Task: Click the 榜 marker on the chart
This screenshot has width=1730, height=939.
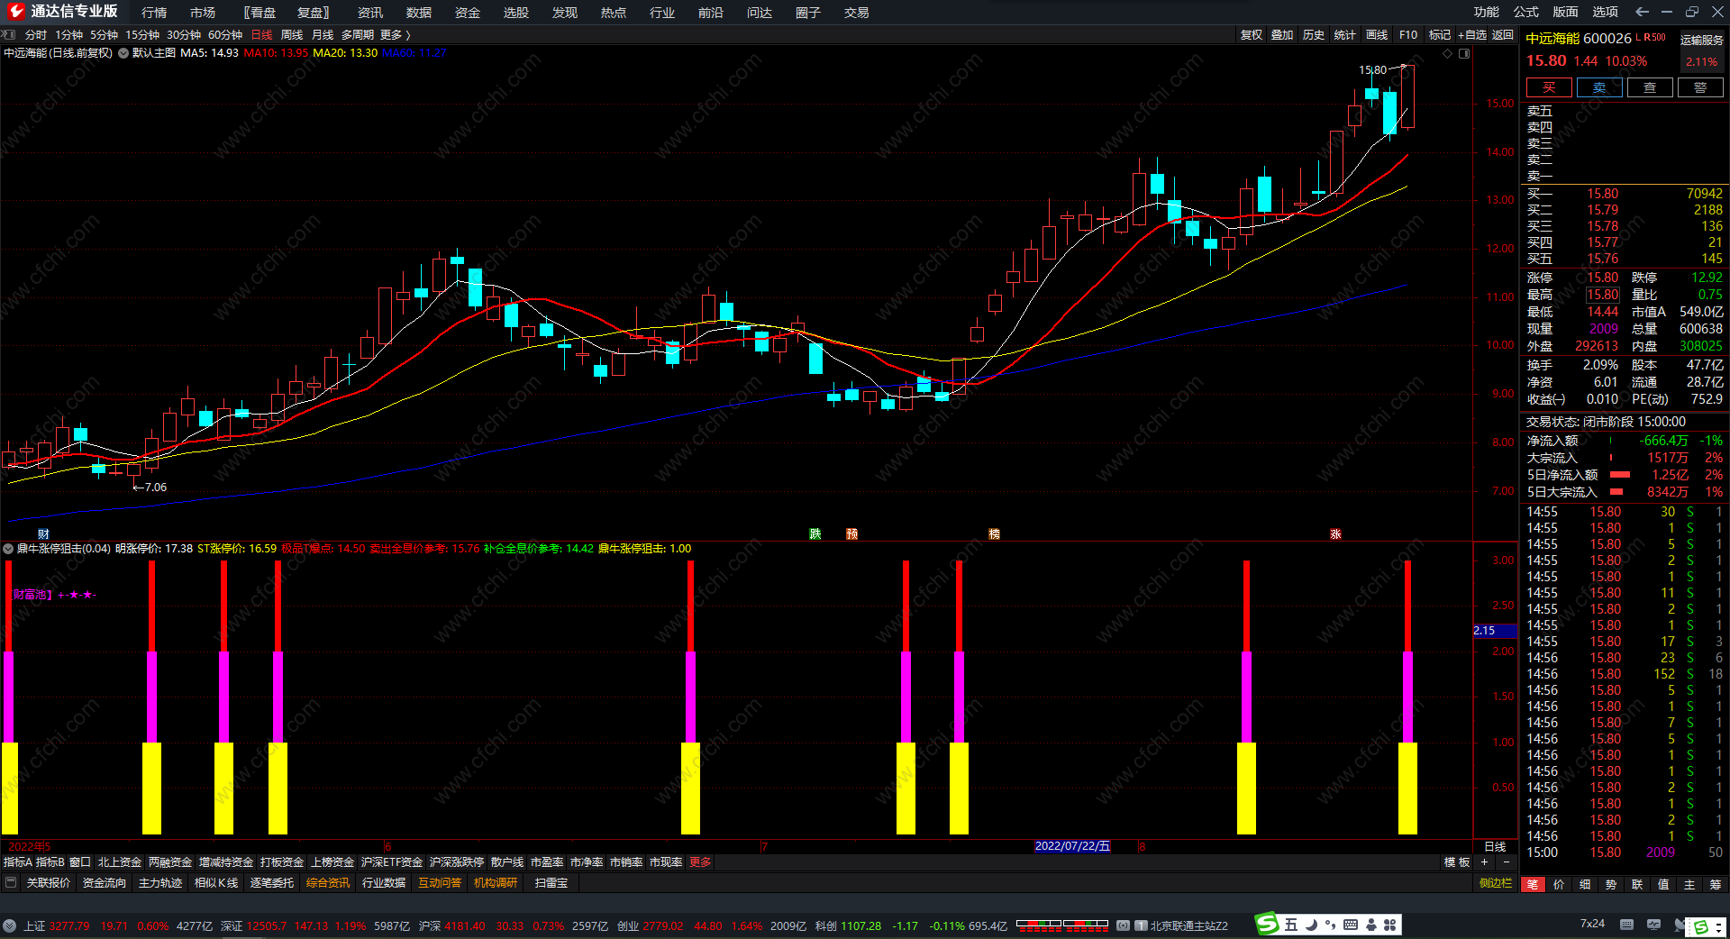Action: 995,534
